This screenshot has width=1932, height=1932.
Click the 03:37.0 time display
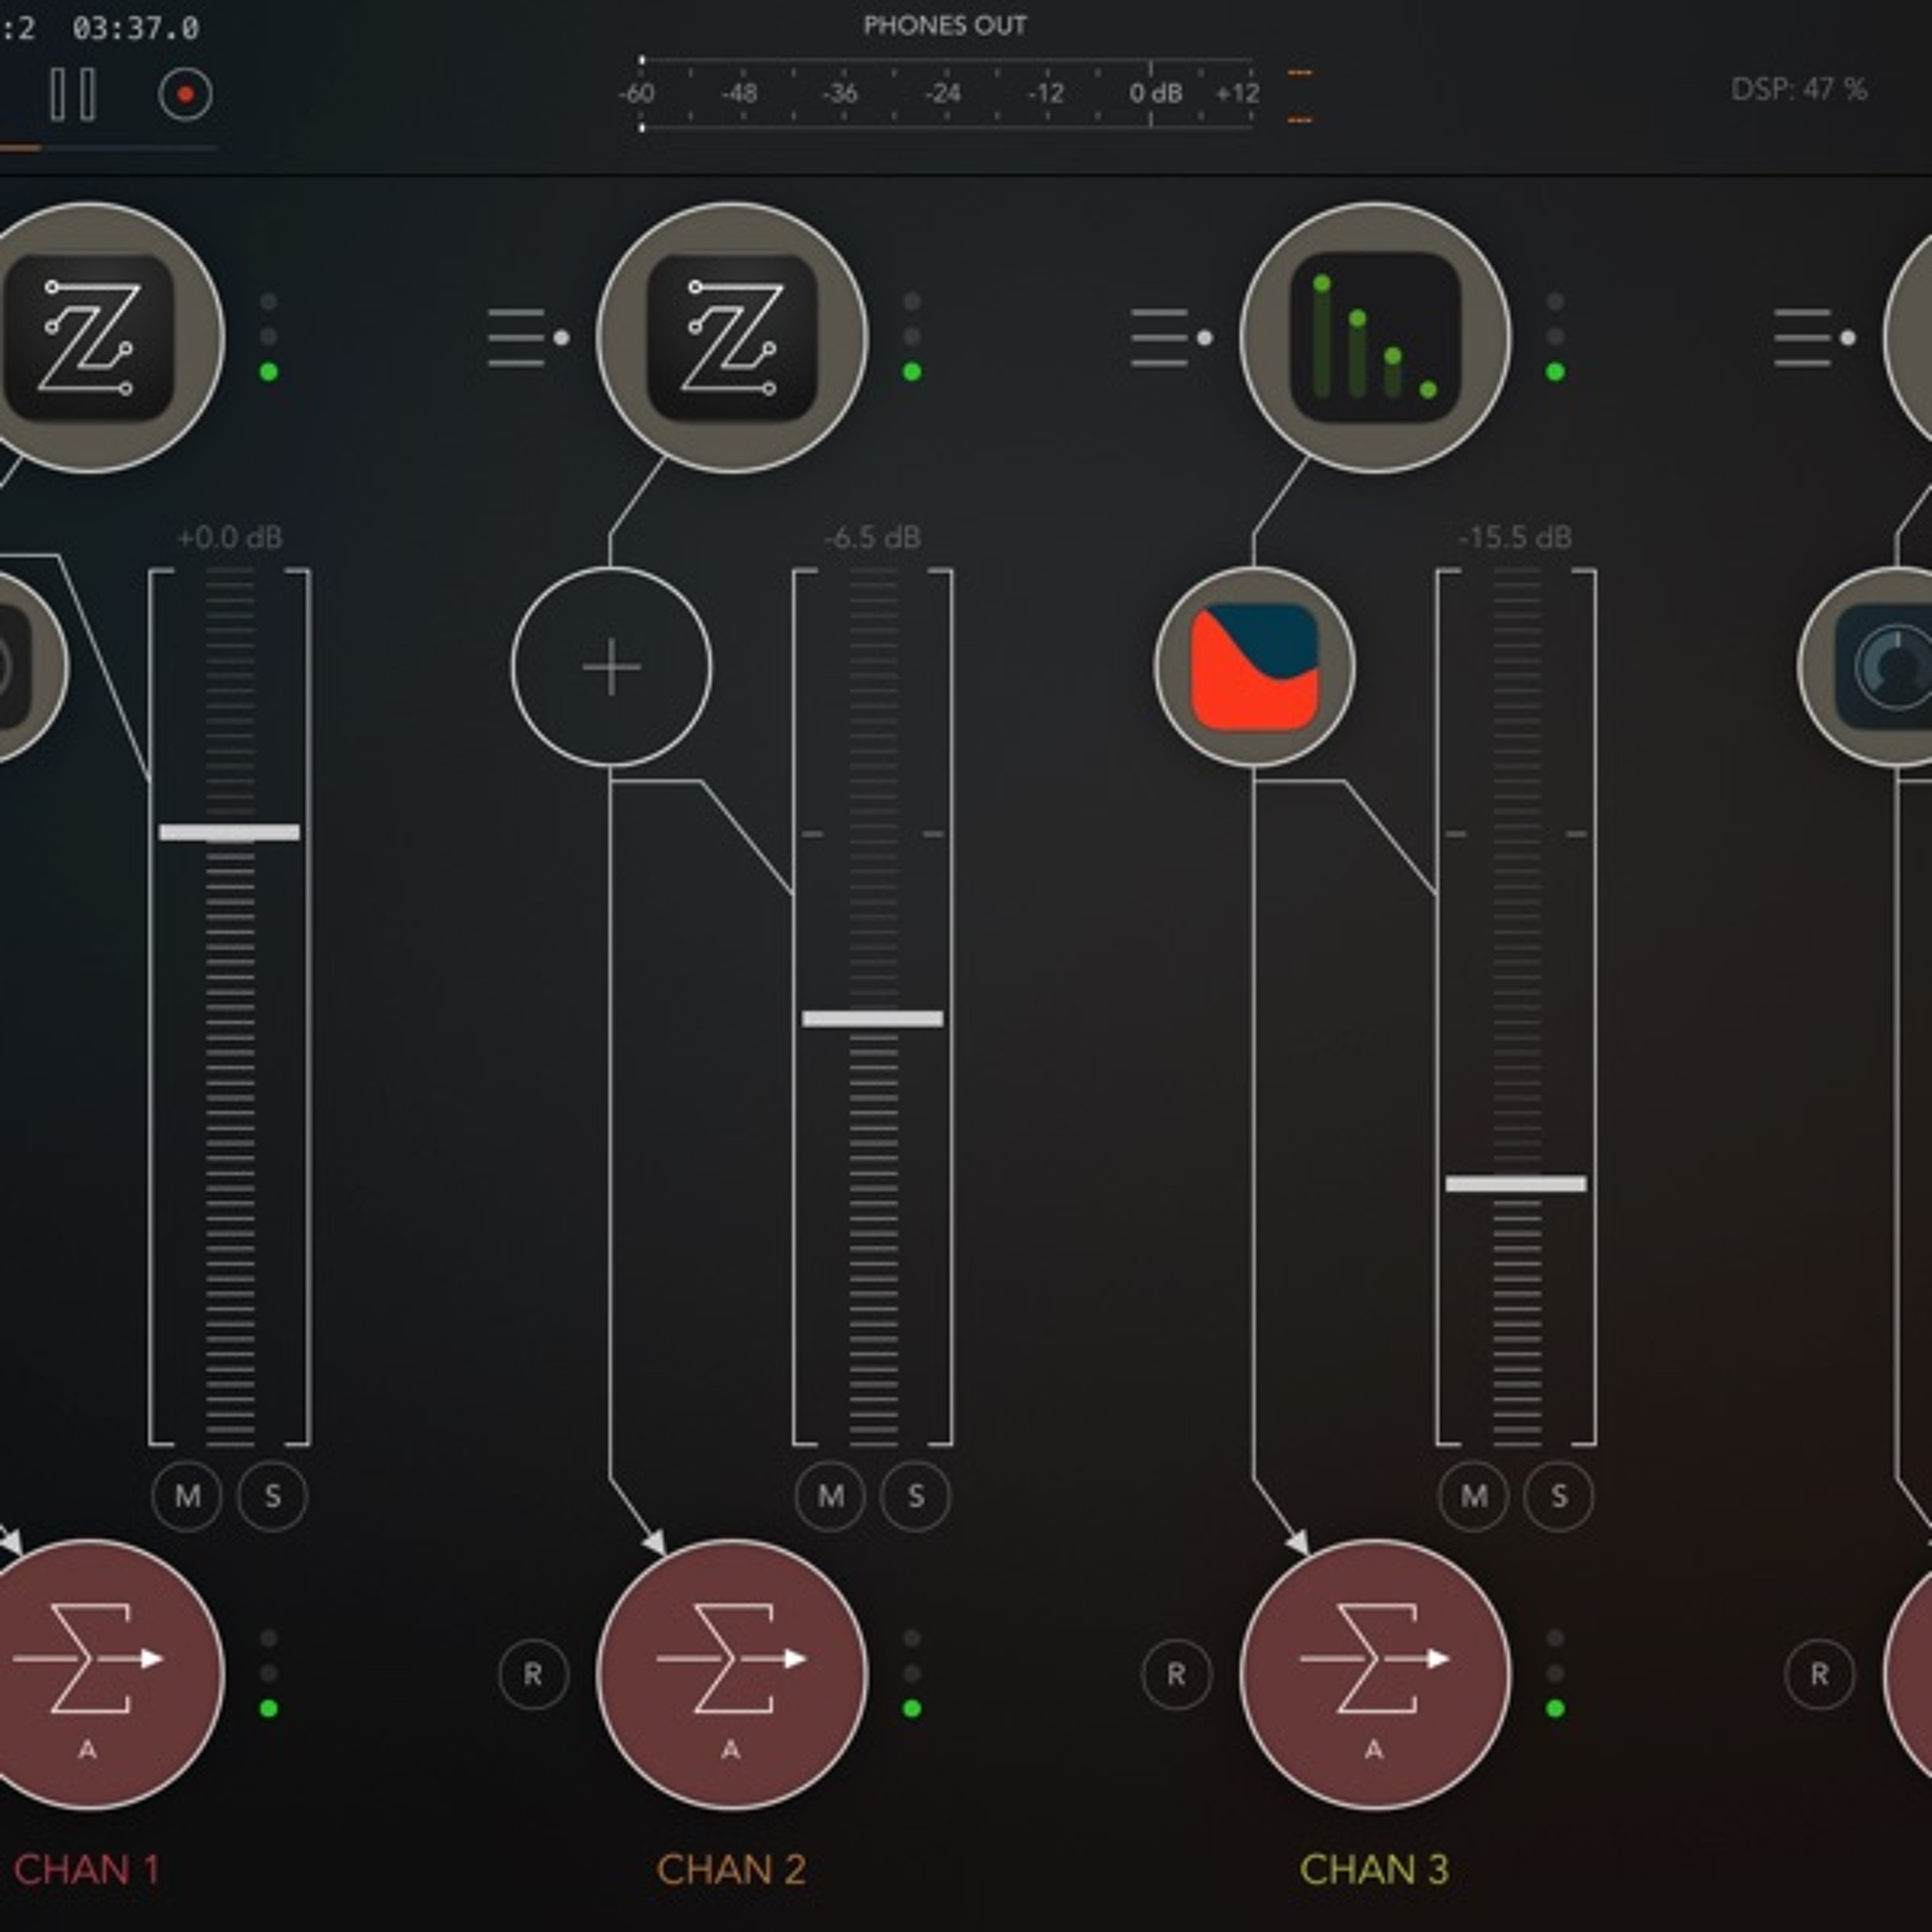click(x=135, y=28)
